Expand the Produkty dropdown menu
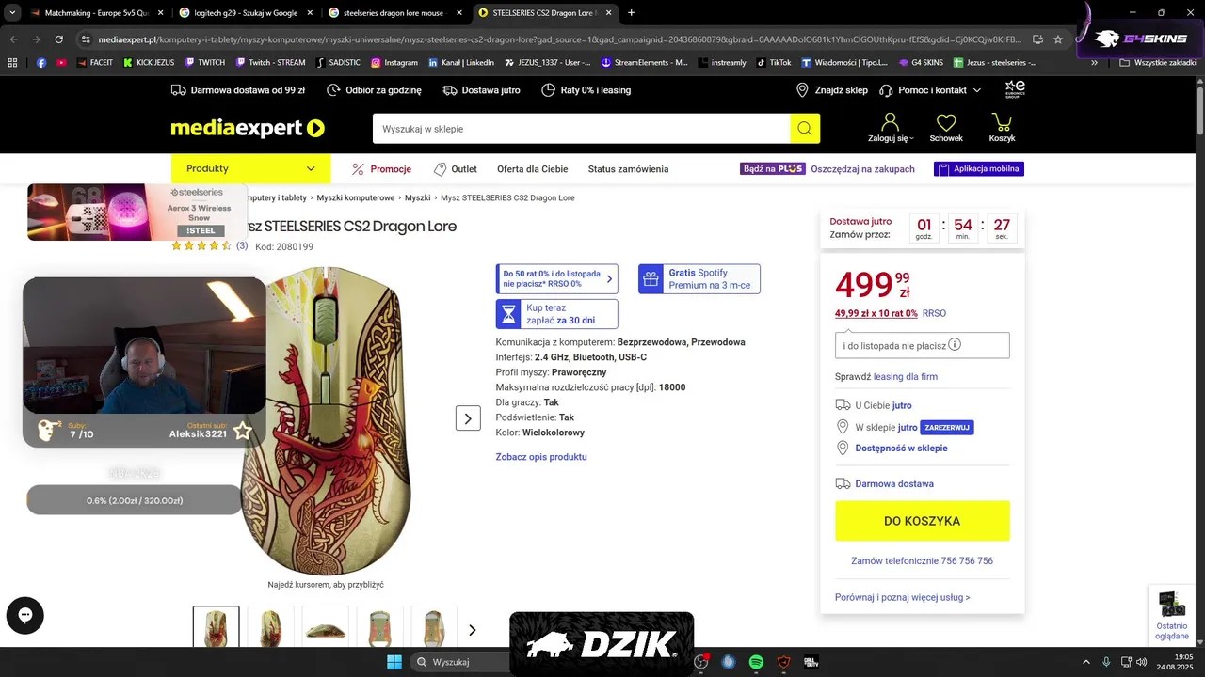1205x677 pixels. (x=250, y=169)
